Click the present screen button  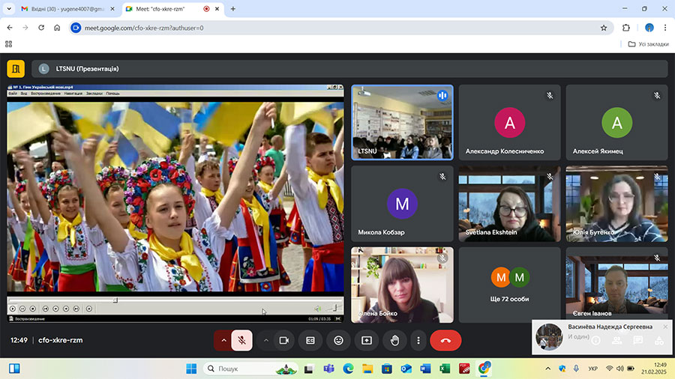(x=366, y=340)
